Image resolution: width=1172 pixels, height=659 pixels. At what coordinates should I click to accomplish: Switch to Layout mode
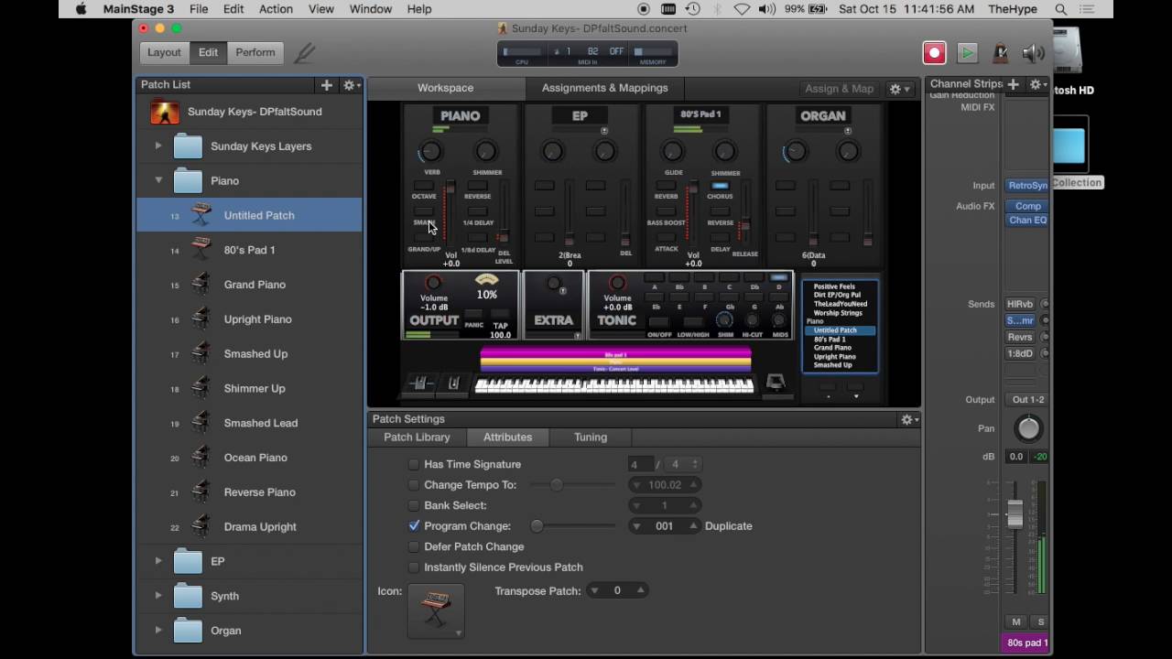(x=165, y=53)
